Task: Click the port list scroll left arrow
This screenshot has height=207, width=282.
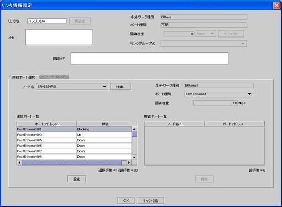Action: 19,162
